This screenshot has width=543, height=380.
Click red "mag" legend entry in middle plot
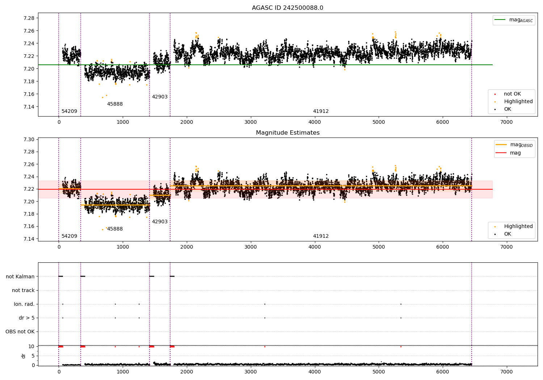tap(515, 153)
